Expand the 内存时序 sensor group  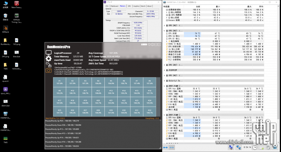point(164,70)
